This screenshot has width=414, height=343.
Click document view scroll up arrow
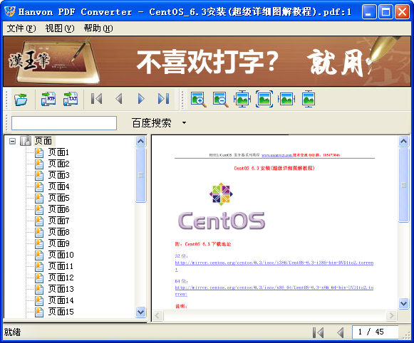coord(403,142)
